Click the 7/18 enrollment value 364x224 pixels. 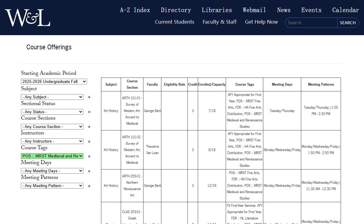pos(212,111)
